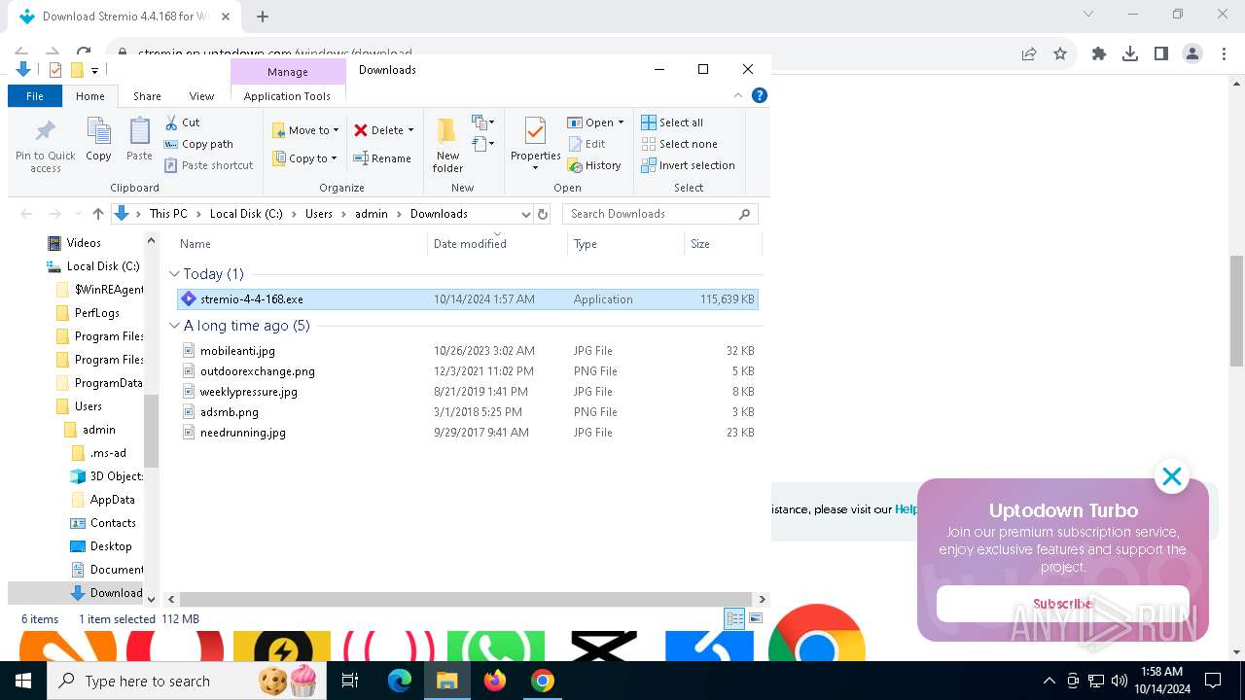Collapse the A long time ago (5) group

(x=175, y=326)
